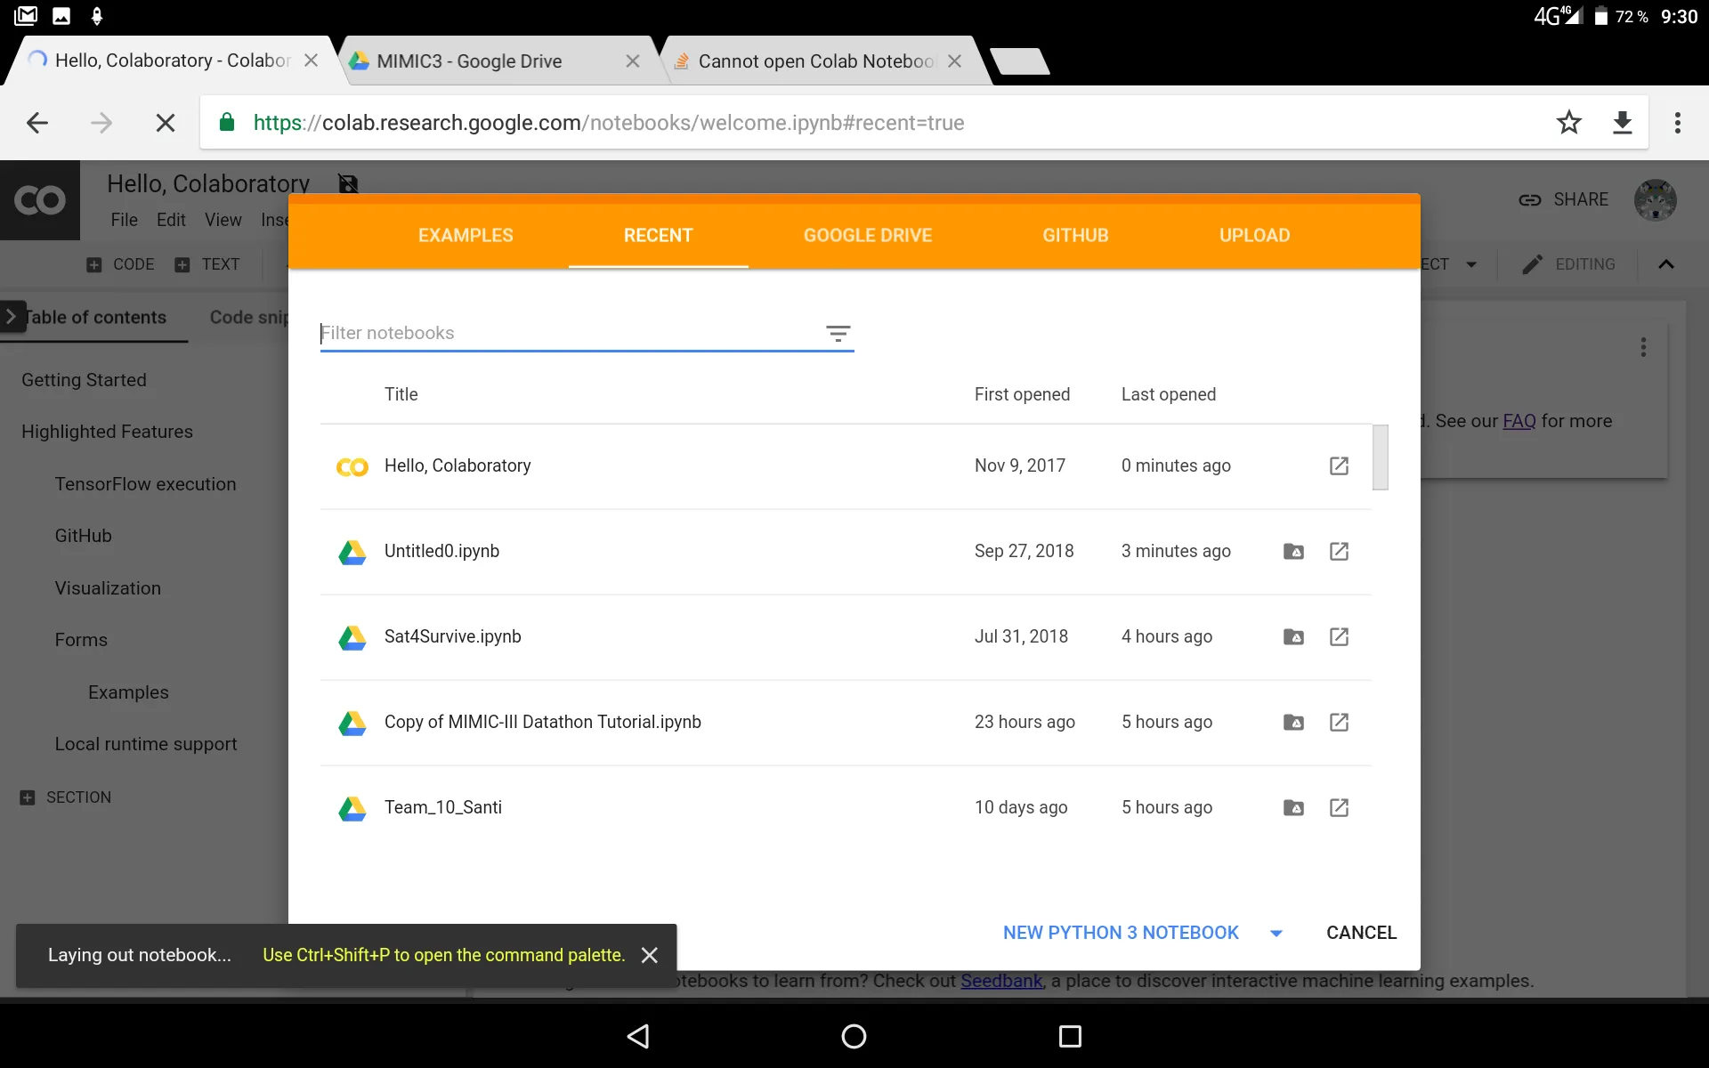Click the browser download icon
The width and height of the screenshot is (1709, 1068).
[x=1623, y=122]
